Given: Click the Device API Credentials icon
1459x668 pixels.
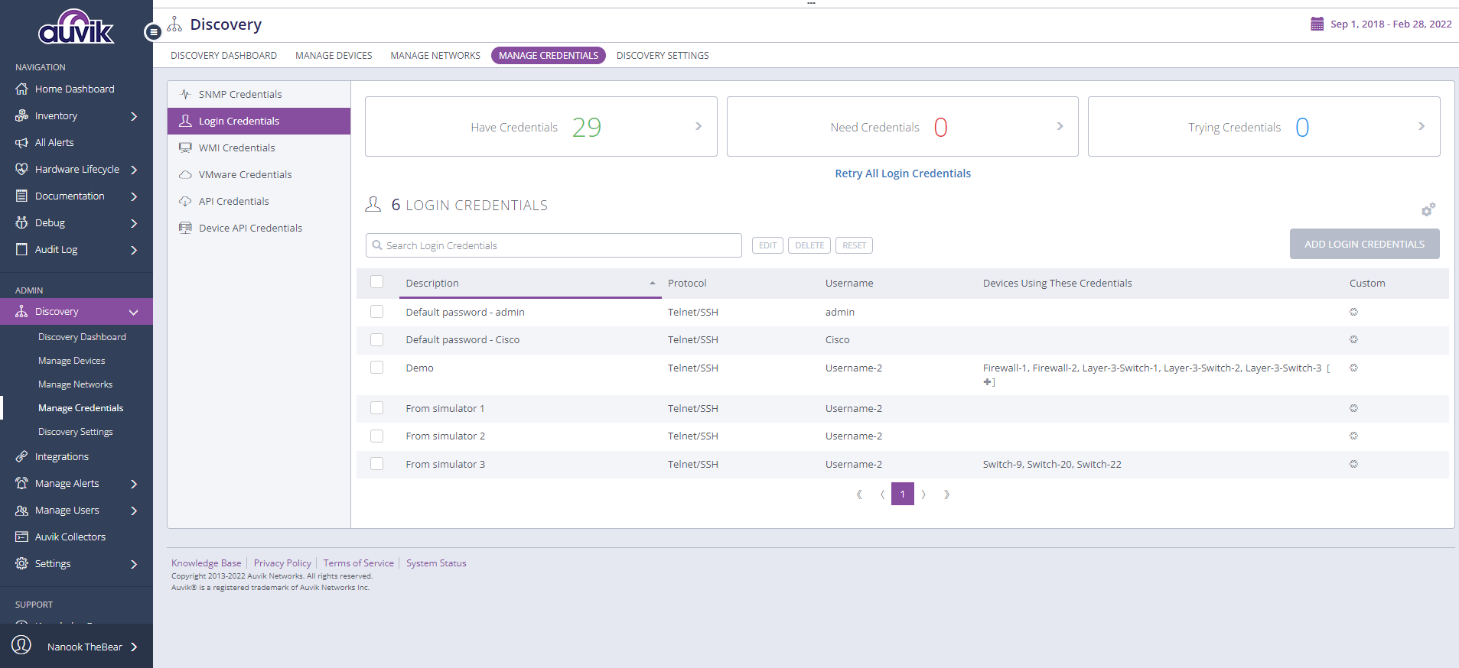Looking at the screenshot, I should click(x=185, y=228).
